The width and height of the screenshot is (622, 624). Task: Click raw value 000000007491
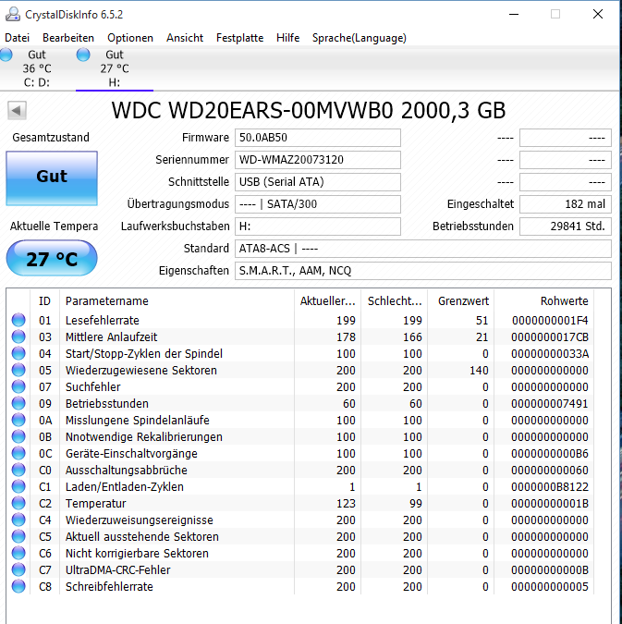coord(550,404)
